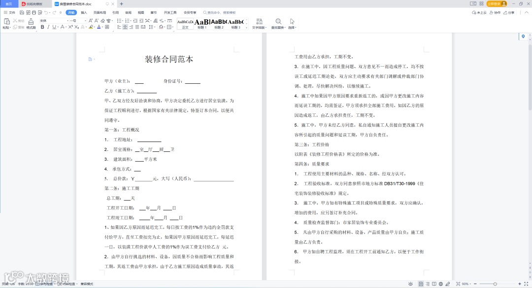Click the zoom slider handle
532x288 pixels.
[x=495, y=284]
